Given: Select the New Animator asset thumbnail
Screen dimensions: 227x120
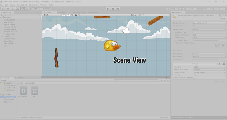Looking at the screenshot, I should (23, 91).
